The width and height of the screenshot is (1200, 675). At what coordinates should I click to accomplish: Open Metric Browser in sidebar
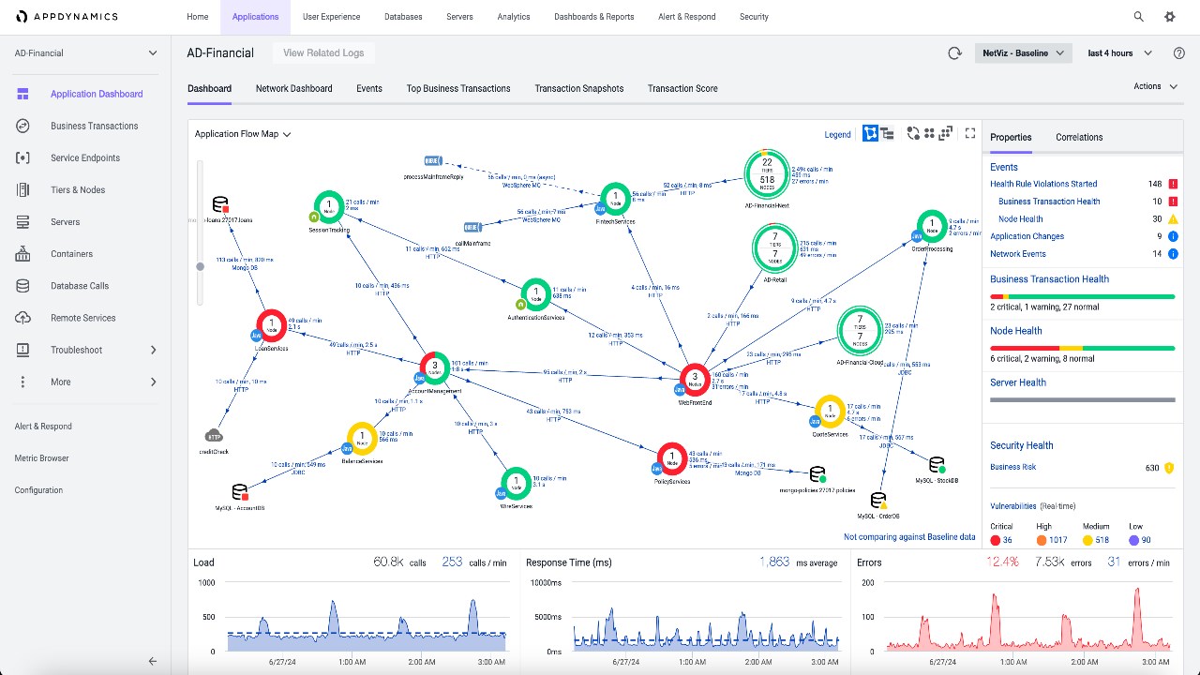click(42, 458)
